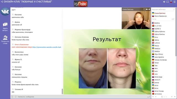Select guest Tanya in the list
This screenshot has height=99, width=177.
[157, 63]
